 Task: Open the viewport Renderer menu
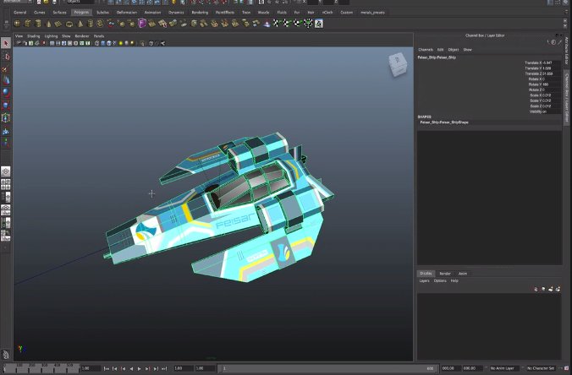click(x=82, y=36)
